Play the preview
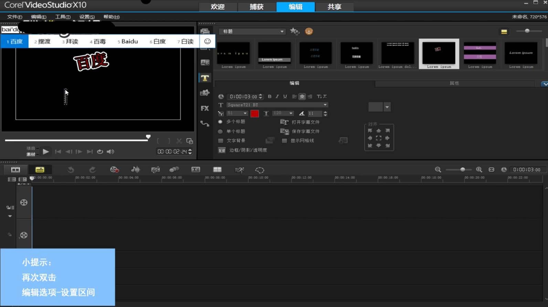The image size is (548, 307). click(46, 151)
